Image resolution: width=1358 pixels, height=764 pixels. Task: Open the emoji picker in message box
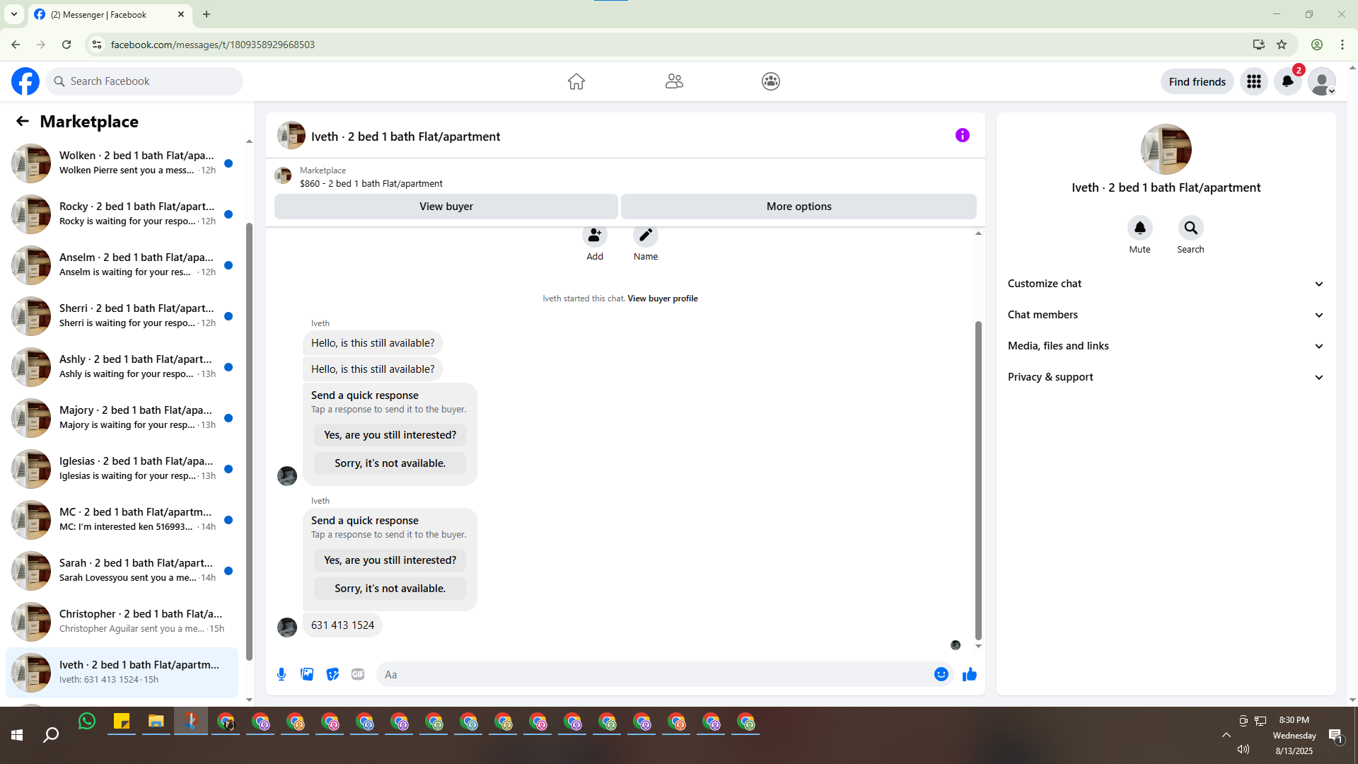point(941,674)
